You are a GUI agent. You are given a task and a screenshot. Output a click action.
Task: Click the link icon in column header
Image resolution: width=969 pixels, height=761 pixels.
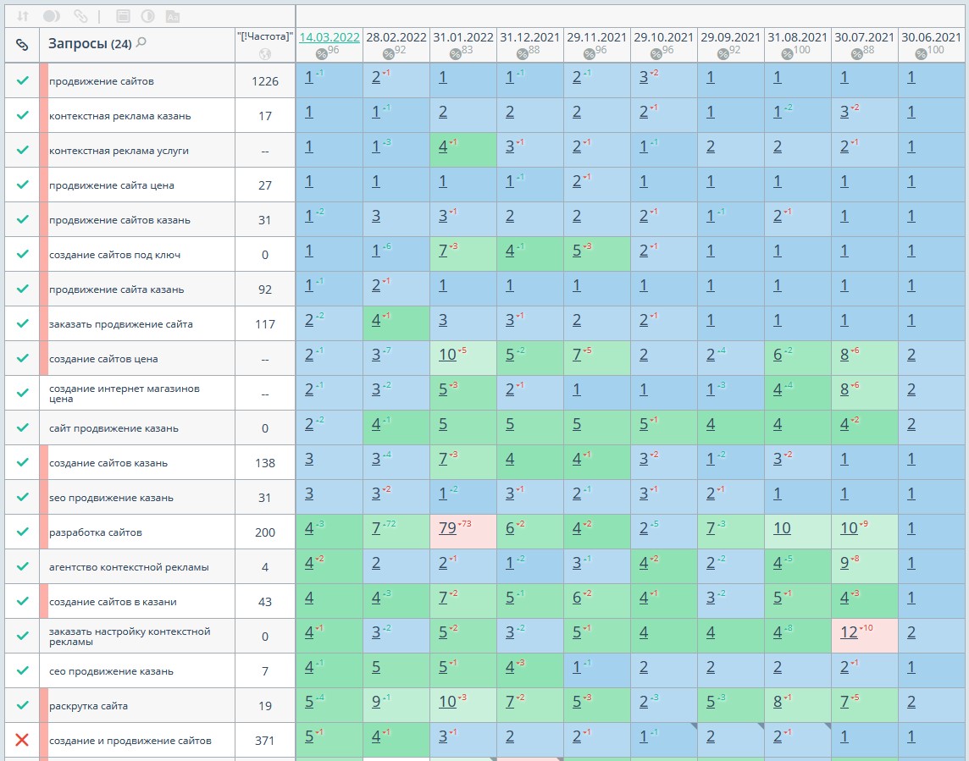22,44
